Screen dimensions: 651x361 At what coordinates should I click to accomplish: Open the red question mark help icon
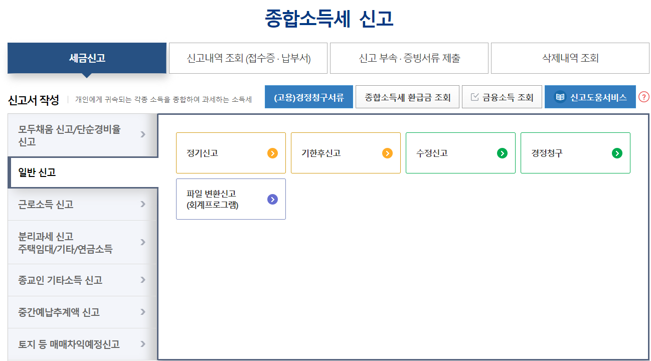click(645, 97)
